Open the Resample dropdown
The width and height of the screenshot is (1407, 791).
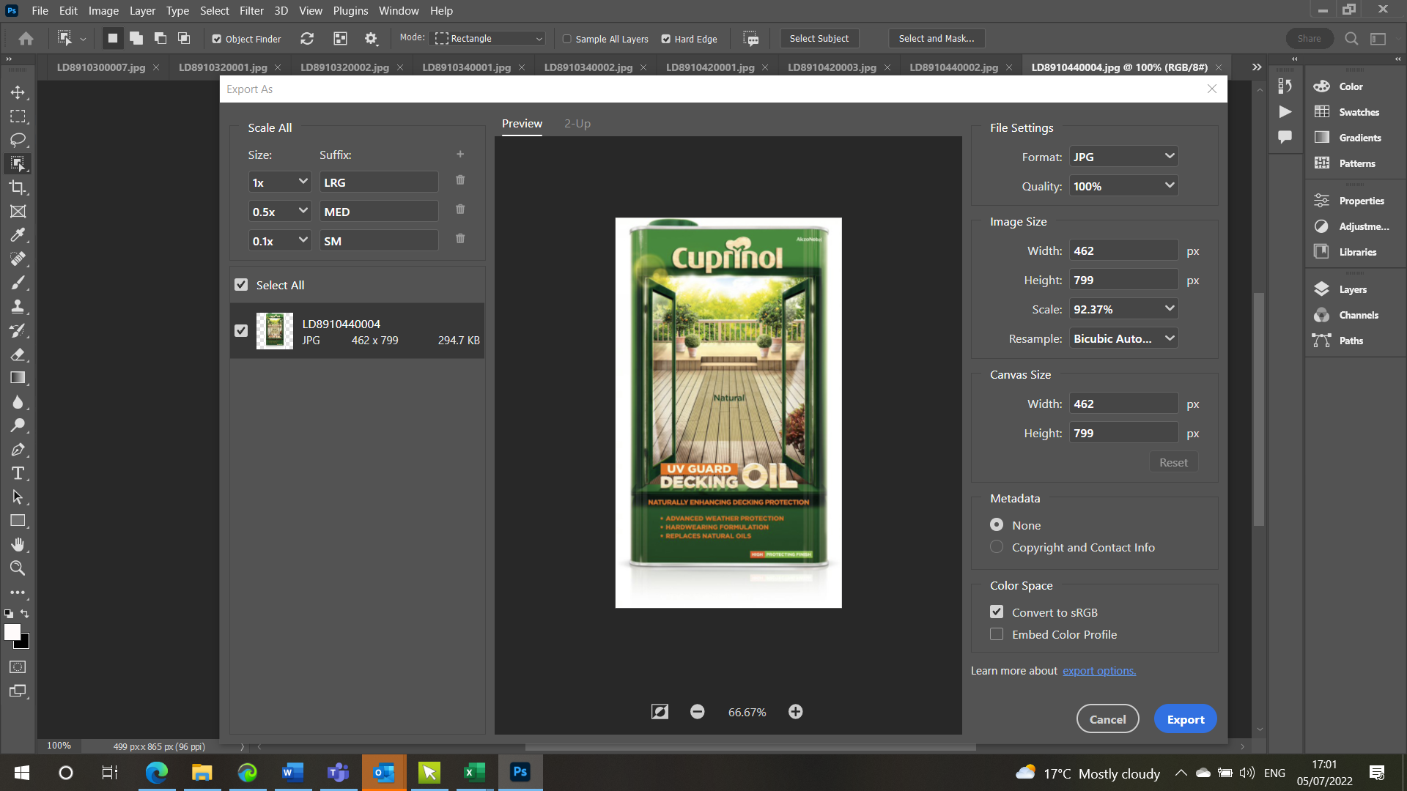pos(1123,338)
